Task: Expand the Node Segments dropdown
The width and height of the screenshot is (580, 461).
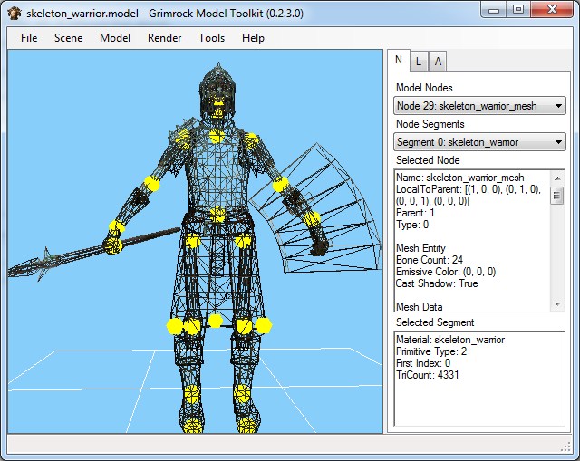Action: 479,142
